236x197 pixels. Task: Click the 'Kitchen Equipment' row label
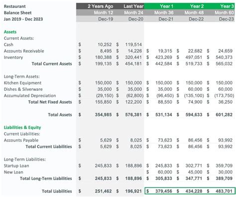[22, 83]
